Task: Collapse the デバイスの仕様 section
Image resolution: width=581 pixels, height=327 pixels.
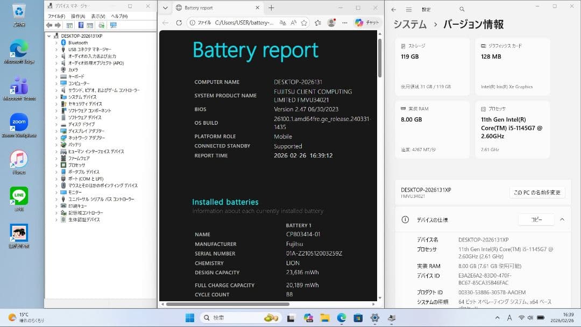Action: click(x=562, y=219)
